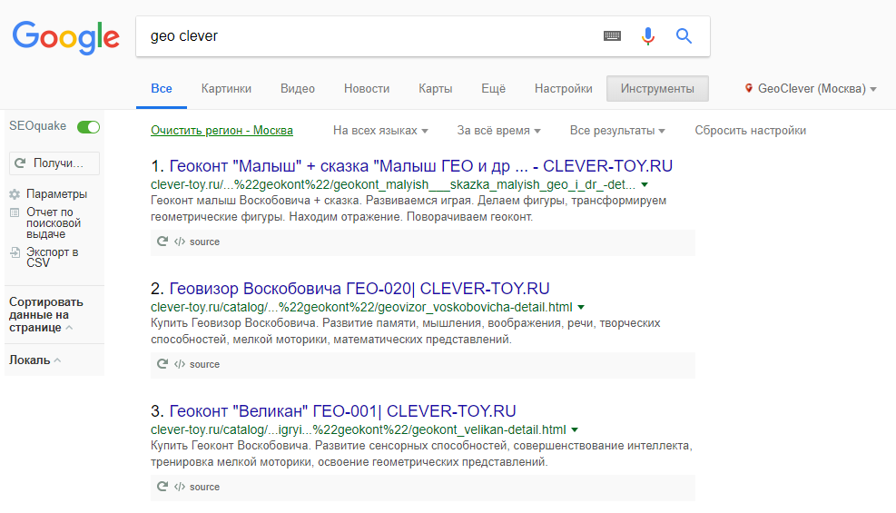Click Очистить регион - Москва link
Image resolution: width=896 pixels, height=513 pixels.
[222, 131]
